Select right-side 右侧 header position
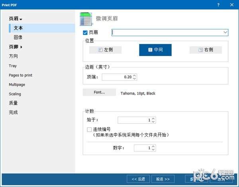Viewport: 239px width, 187px height. [x=206, y=50]
